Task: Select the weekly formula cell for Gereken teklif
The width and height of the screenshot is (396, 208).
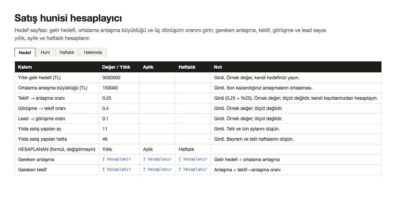Action: [193, 170]
